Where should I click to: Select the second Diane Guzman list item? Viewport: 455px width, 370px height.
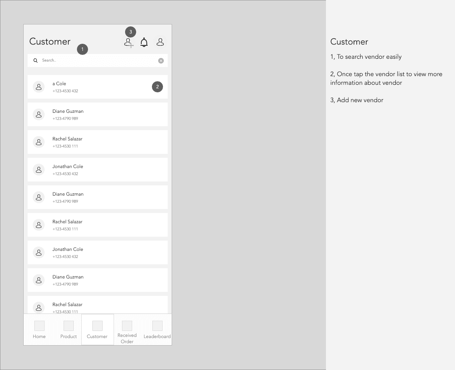tap(97, 197)
